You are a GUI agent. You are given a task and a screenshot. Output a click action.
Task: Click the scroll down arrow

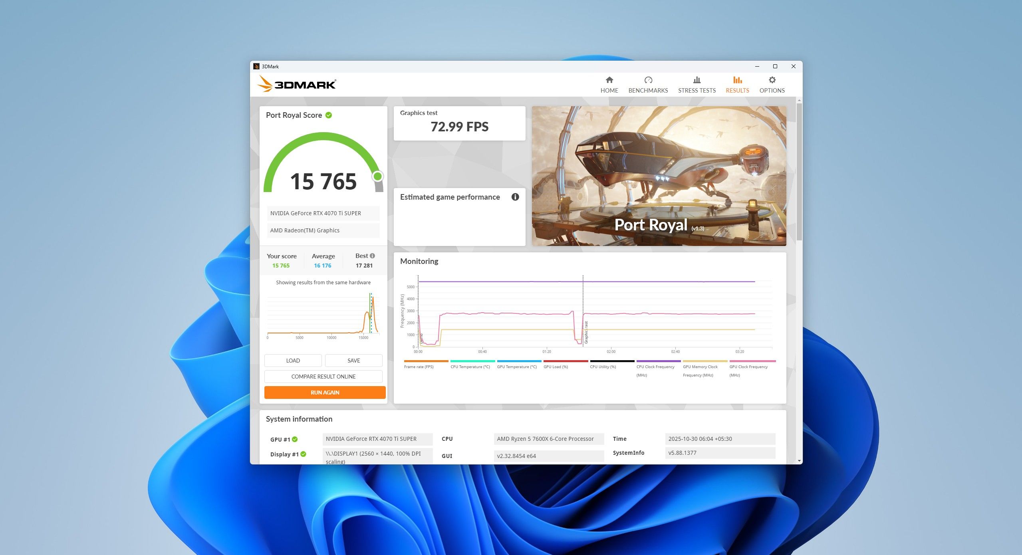799,461
